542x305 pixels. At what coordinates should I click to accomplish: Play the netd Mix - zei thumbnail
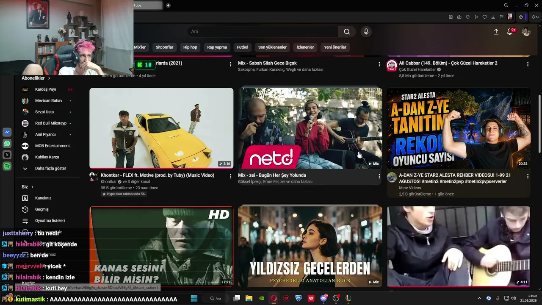coord(310,128)
